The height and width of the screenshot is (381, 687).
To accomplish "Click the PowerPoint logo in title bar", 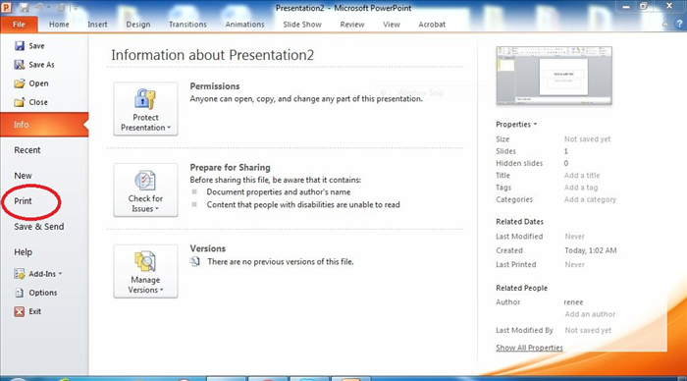I will pos(6,7).
